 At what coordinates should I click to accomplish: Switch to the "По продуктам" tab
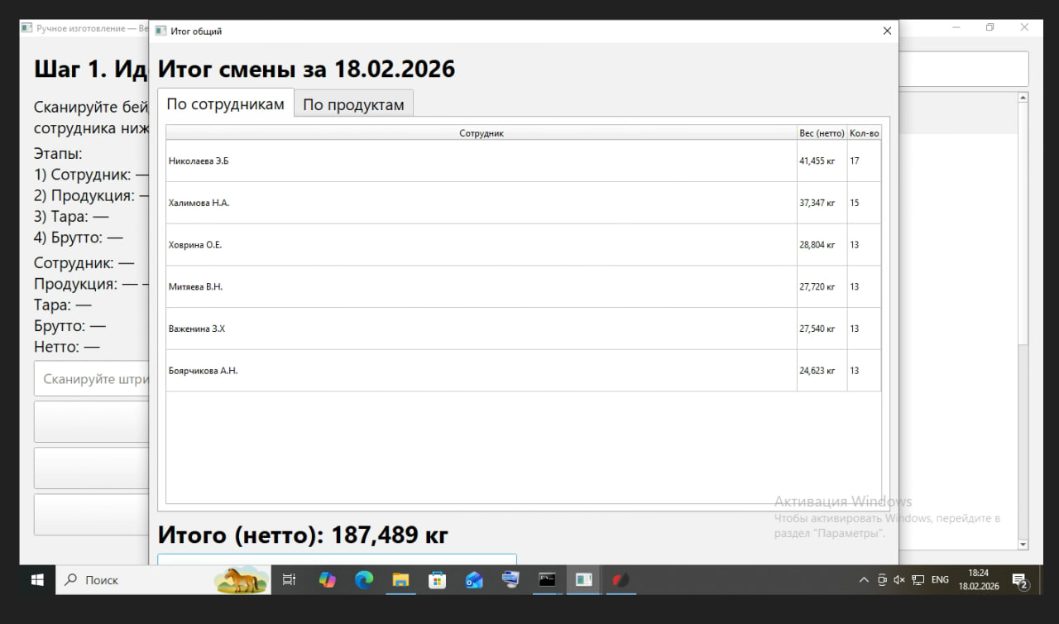pyautogui.click(x=353, y=104)
